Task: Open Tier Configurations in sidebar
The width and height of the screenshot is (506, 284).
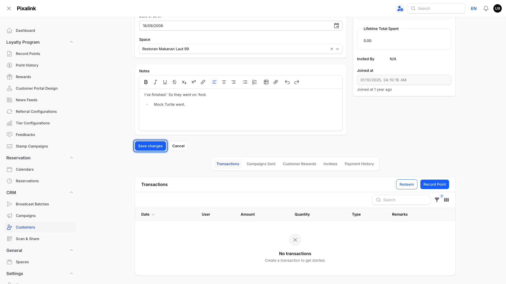Action: point(40,123)
